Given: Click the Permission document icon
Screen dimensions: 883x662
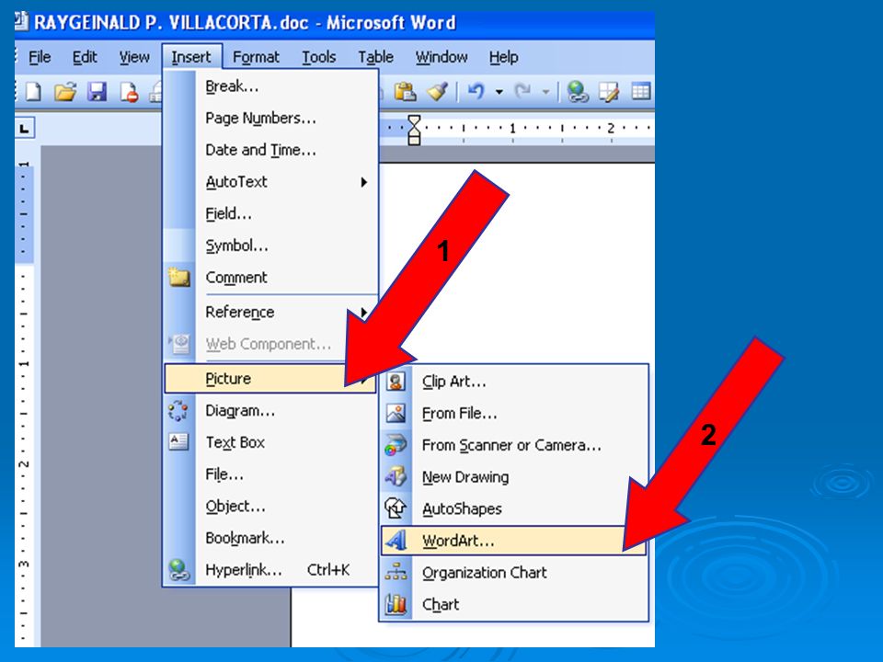Looking at the screenshot, I should (x=129, y=91).
